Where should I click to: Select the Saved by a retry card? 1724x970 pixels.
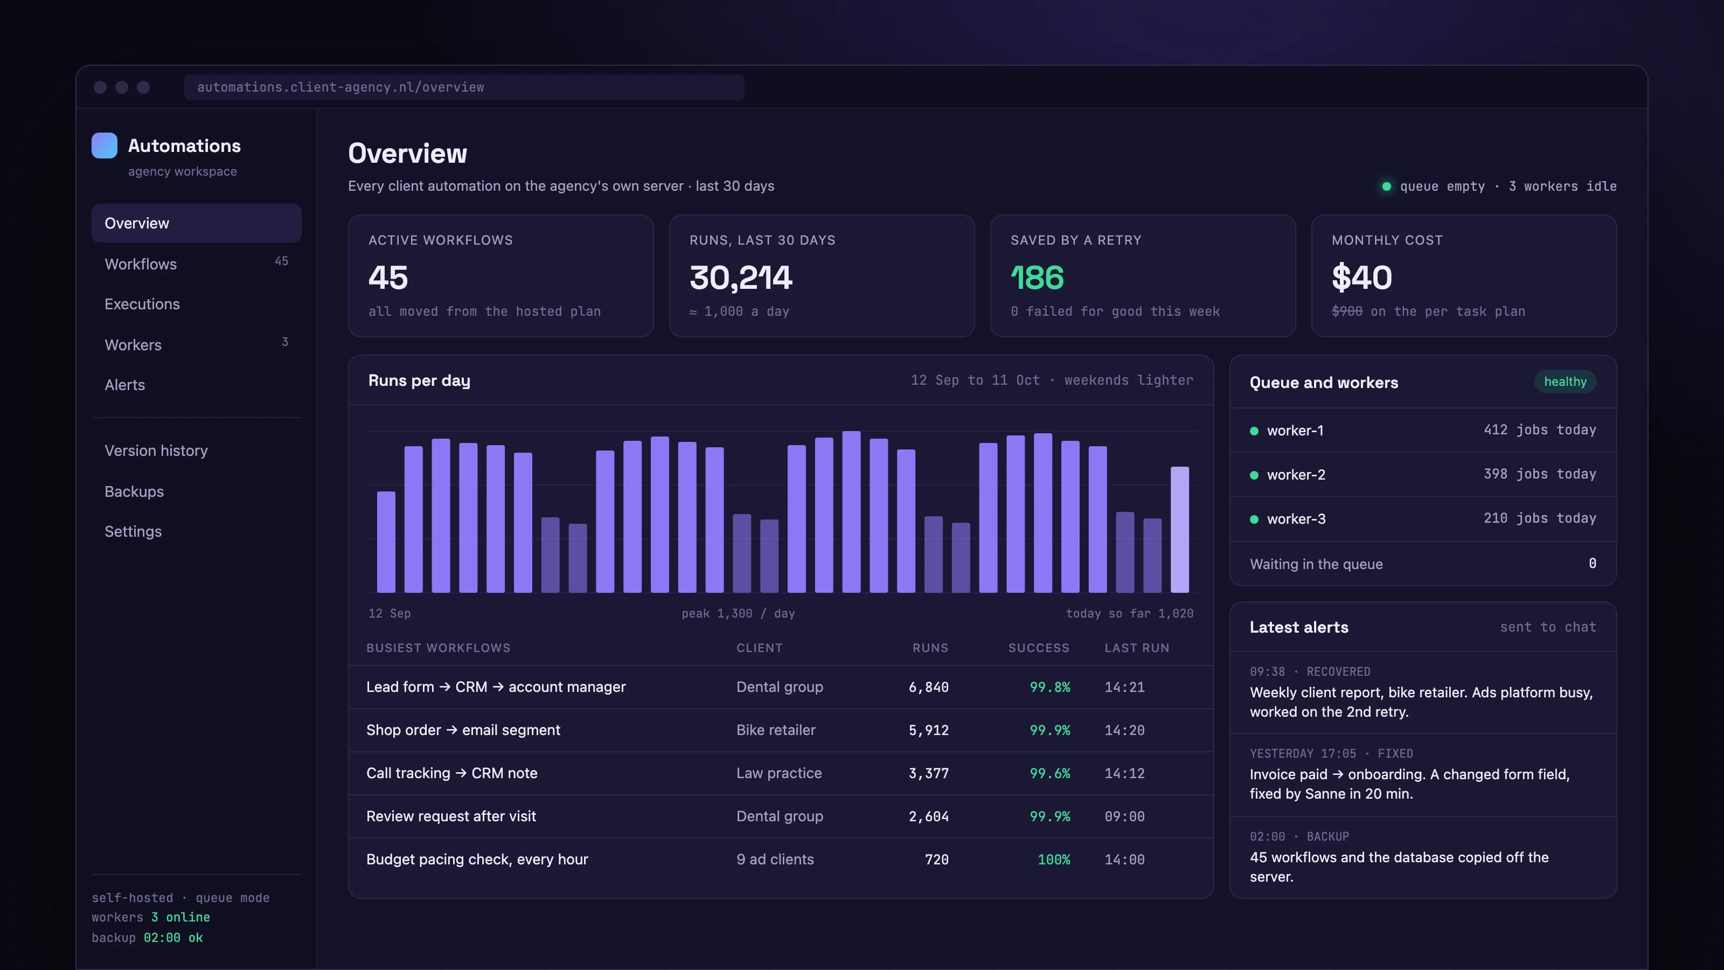click(1142, 276)
